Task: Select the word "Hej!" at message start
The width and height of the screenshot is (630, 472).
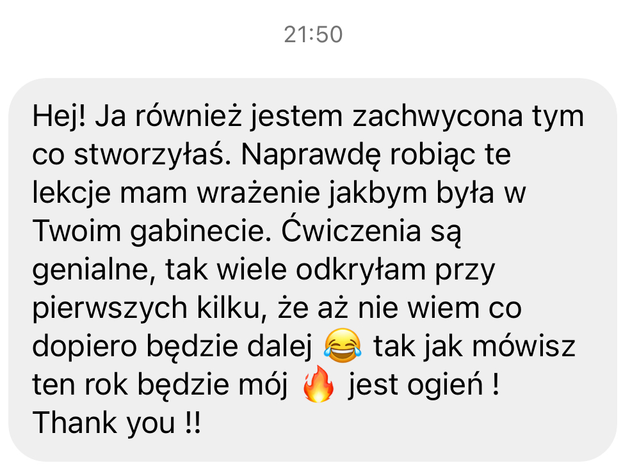Action: click(59, 116)
